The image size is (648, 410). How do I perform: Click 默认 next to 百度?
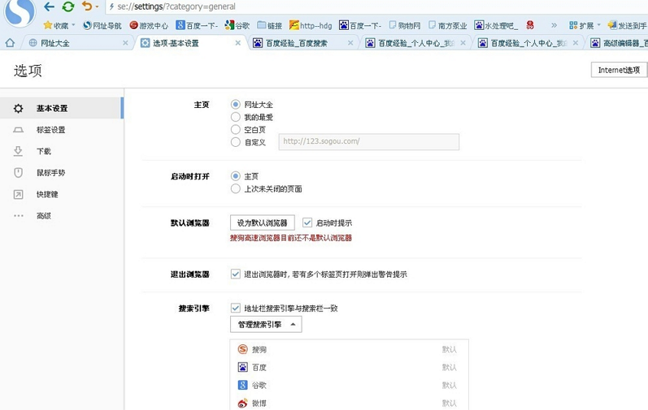450,367
